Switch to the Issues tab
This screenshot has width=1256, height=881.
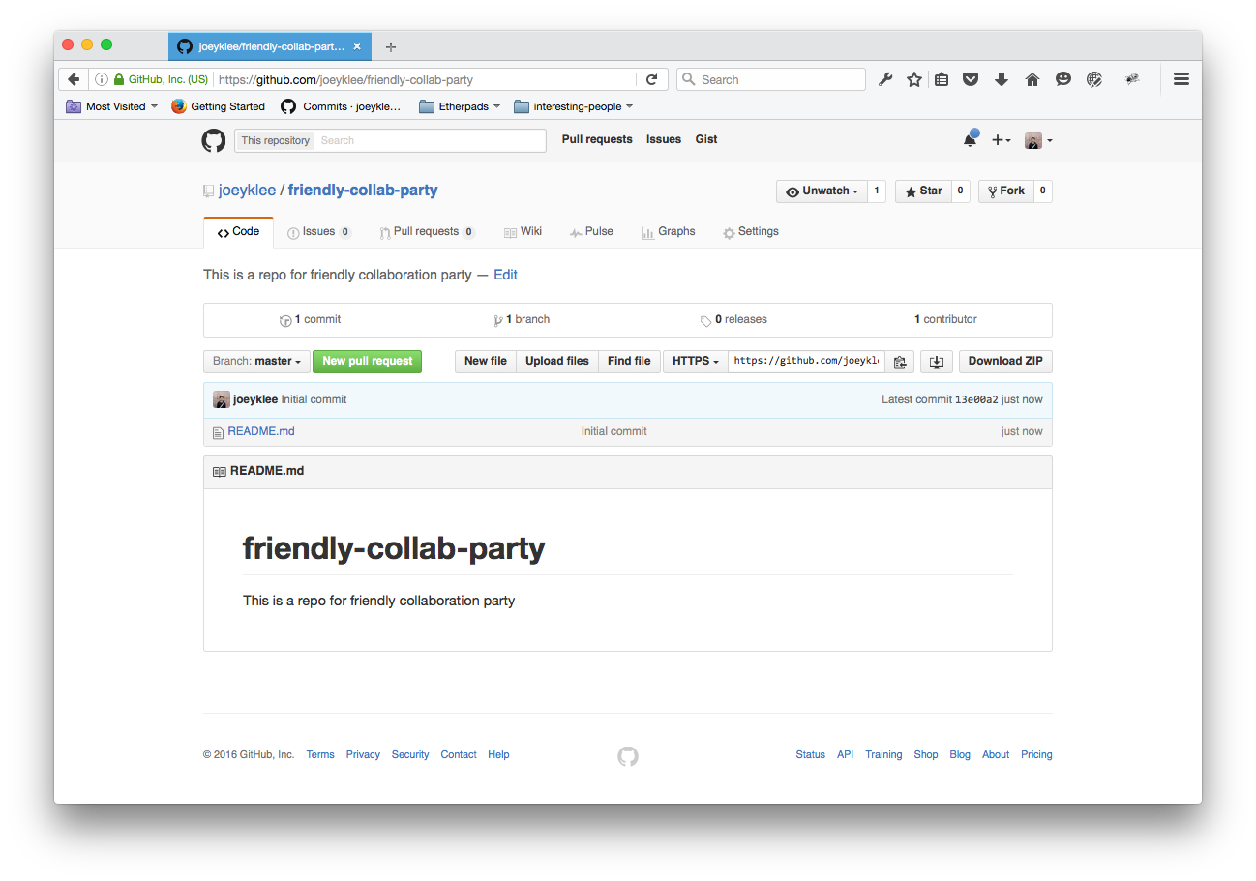tap(318, 232)
